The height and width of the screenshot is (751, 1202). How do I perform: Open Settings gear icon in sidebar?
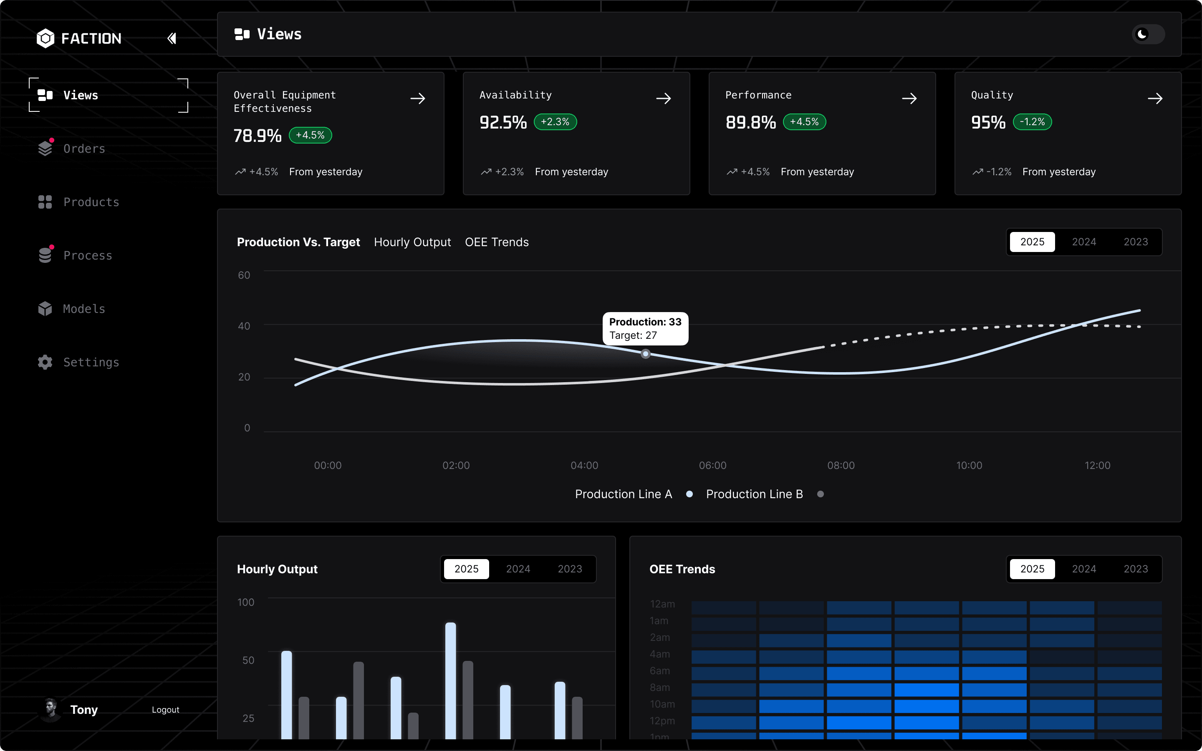click(45, 362)
